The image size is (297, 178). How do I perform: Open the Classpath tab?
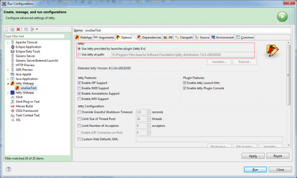coord(184,37)
